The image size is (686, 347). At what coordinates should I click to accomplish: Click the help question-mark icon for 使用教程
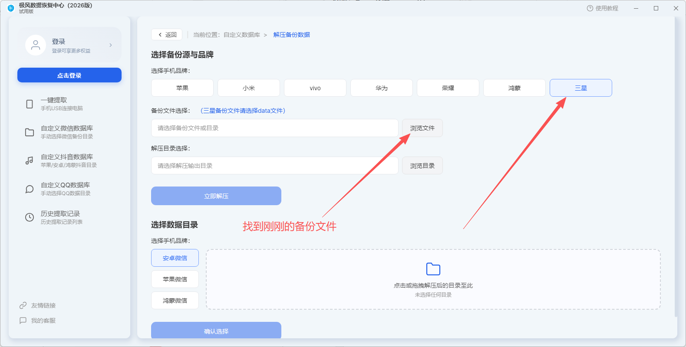pos(590,8)
